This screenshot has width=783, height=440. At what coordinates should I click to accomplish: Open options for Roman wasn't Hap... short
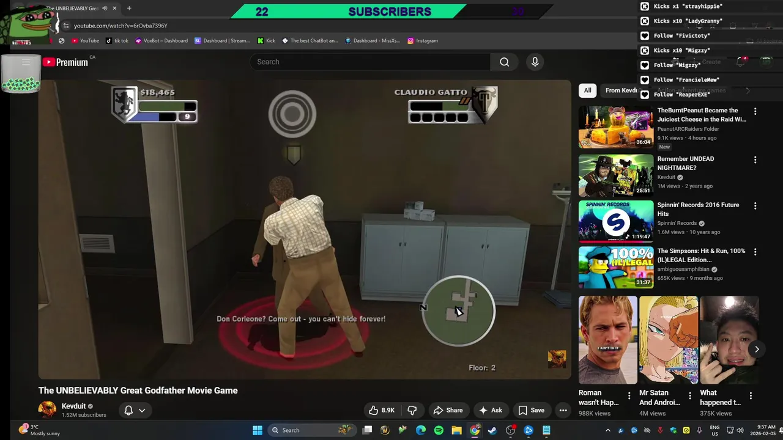coord(629,395)
